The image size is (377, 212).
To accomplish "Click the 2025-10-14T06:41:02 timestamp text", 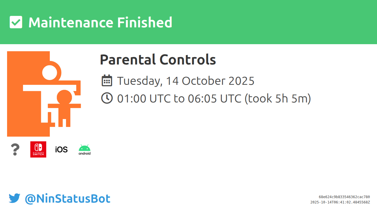I will point(340,202).
